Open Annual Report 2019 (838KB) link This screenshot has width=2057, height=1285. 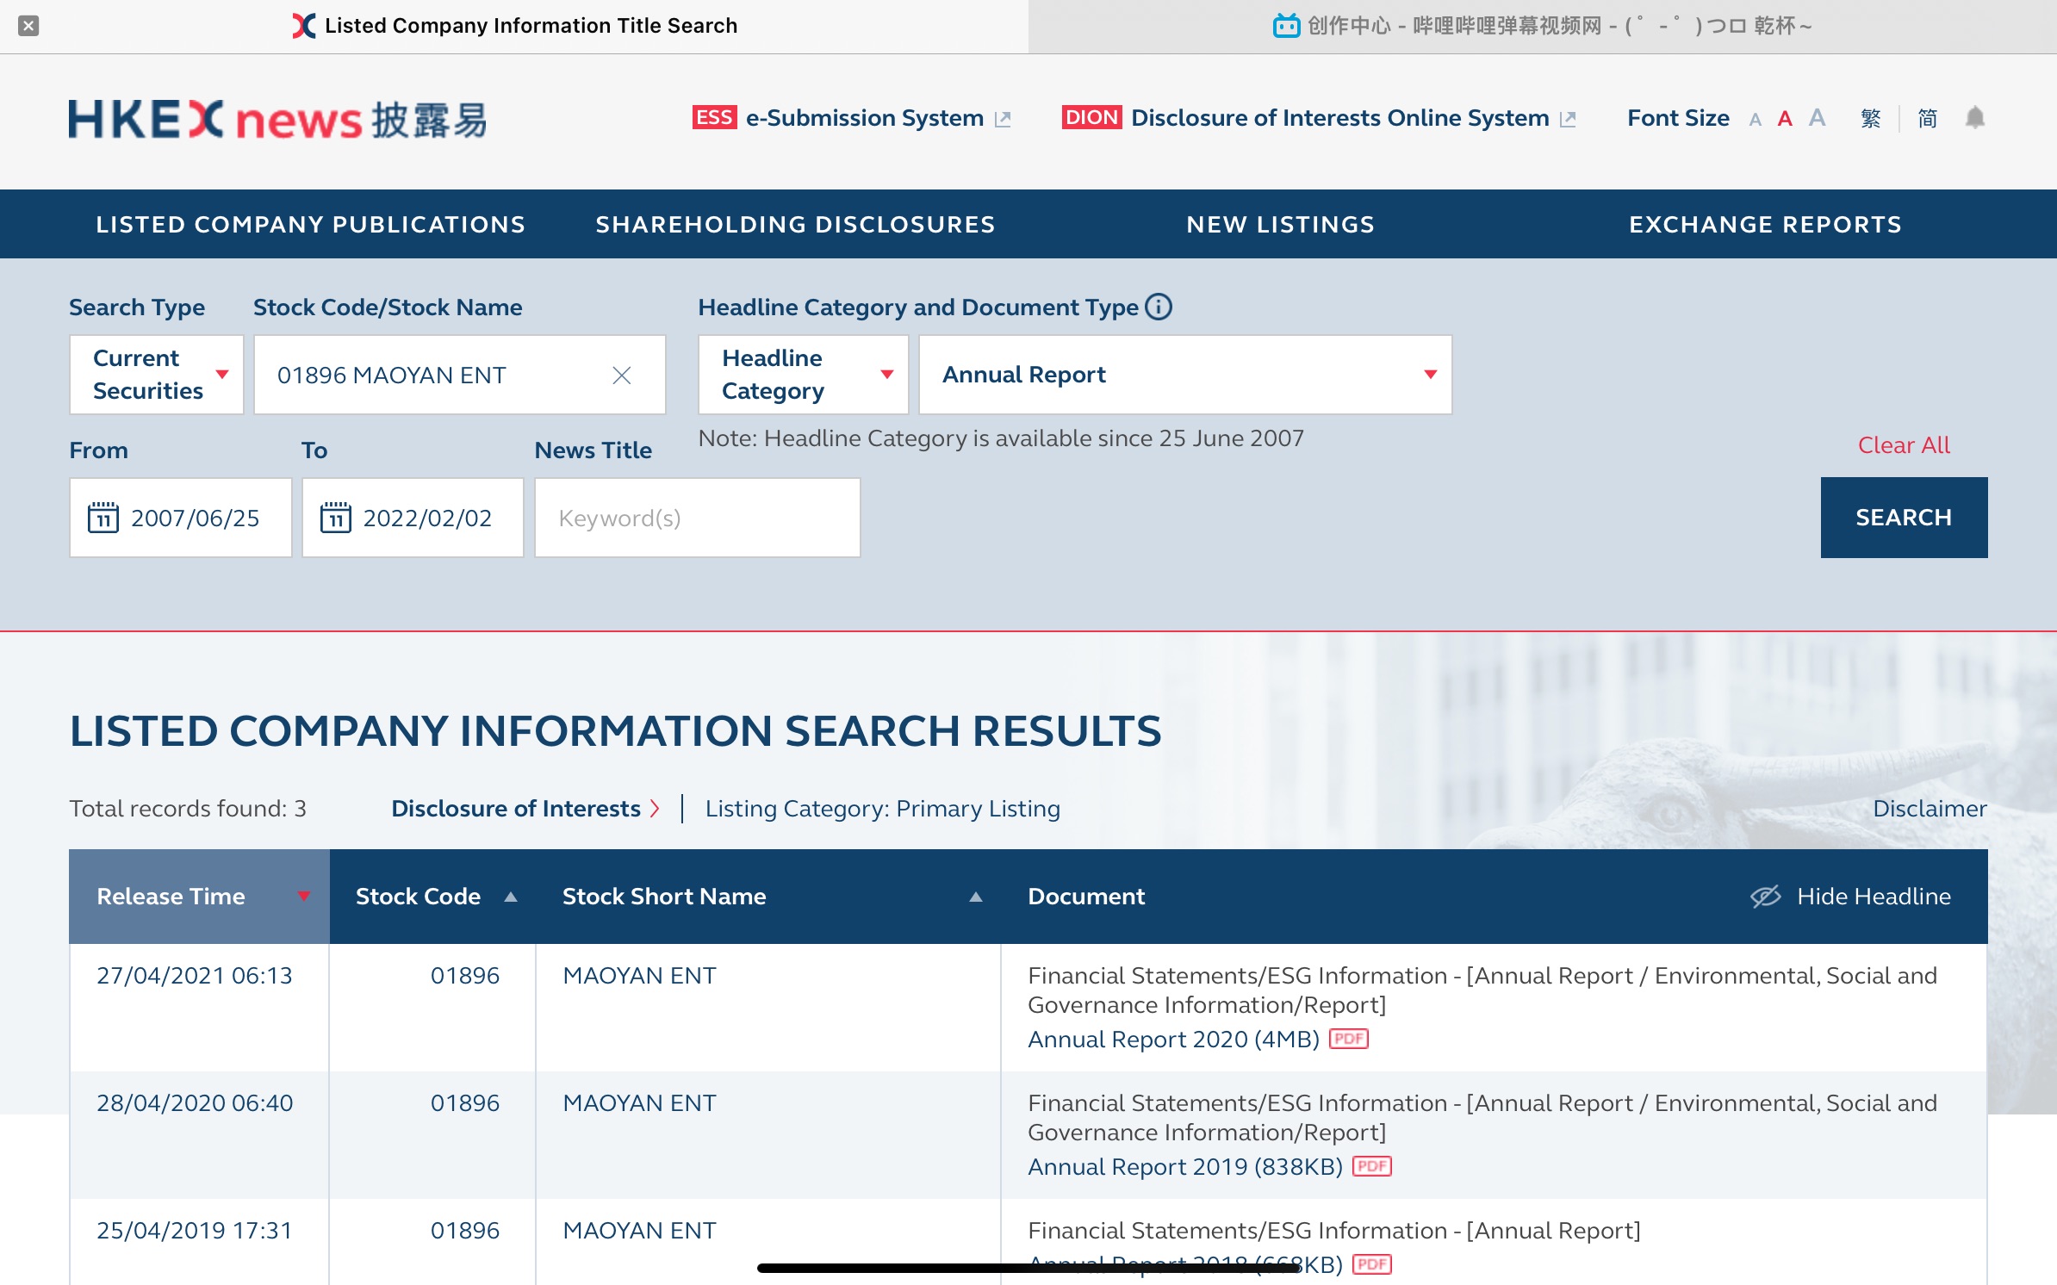1185,1167
